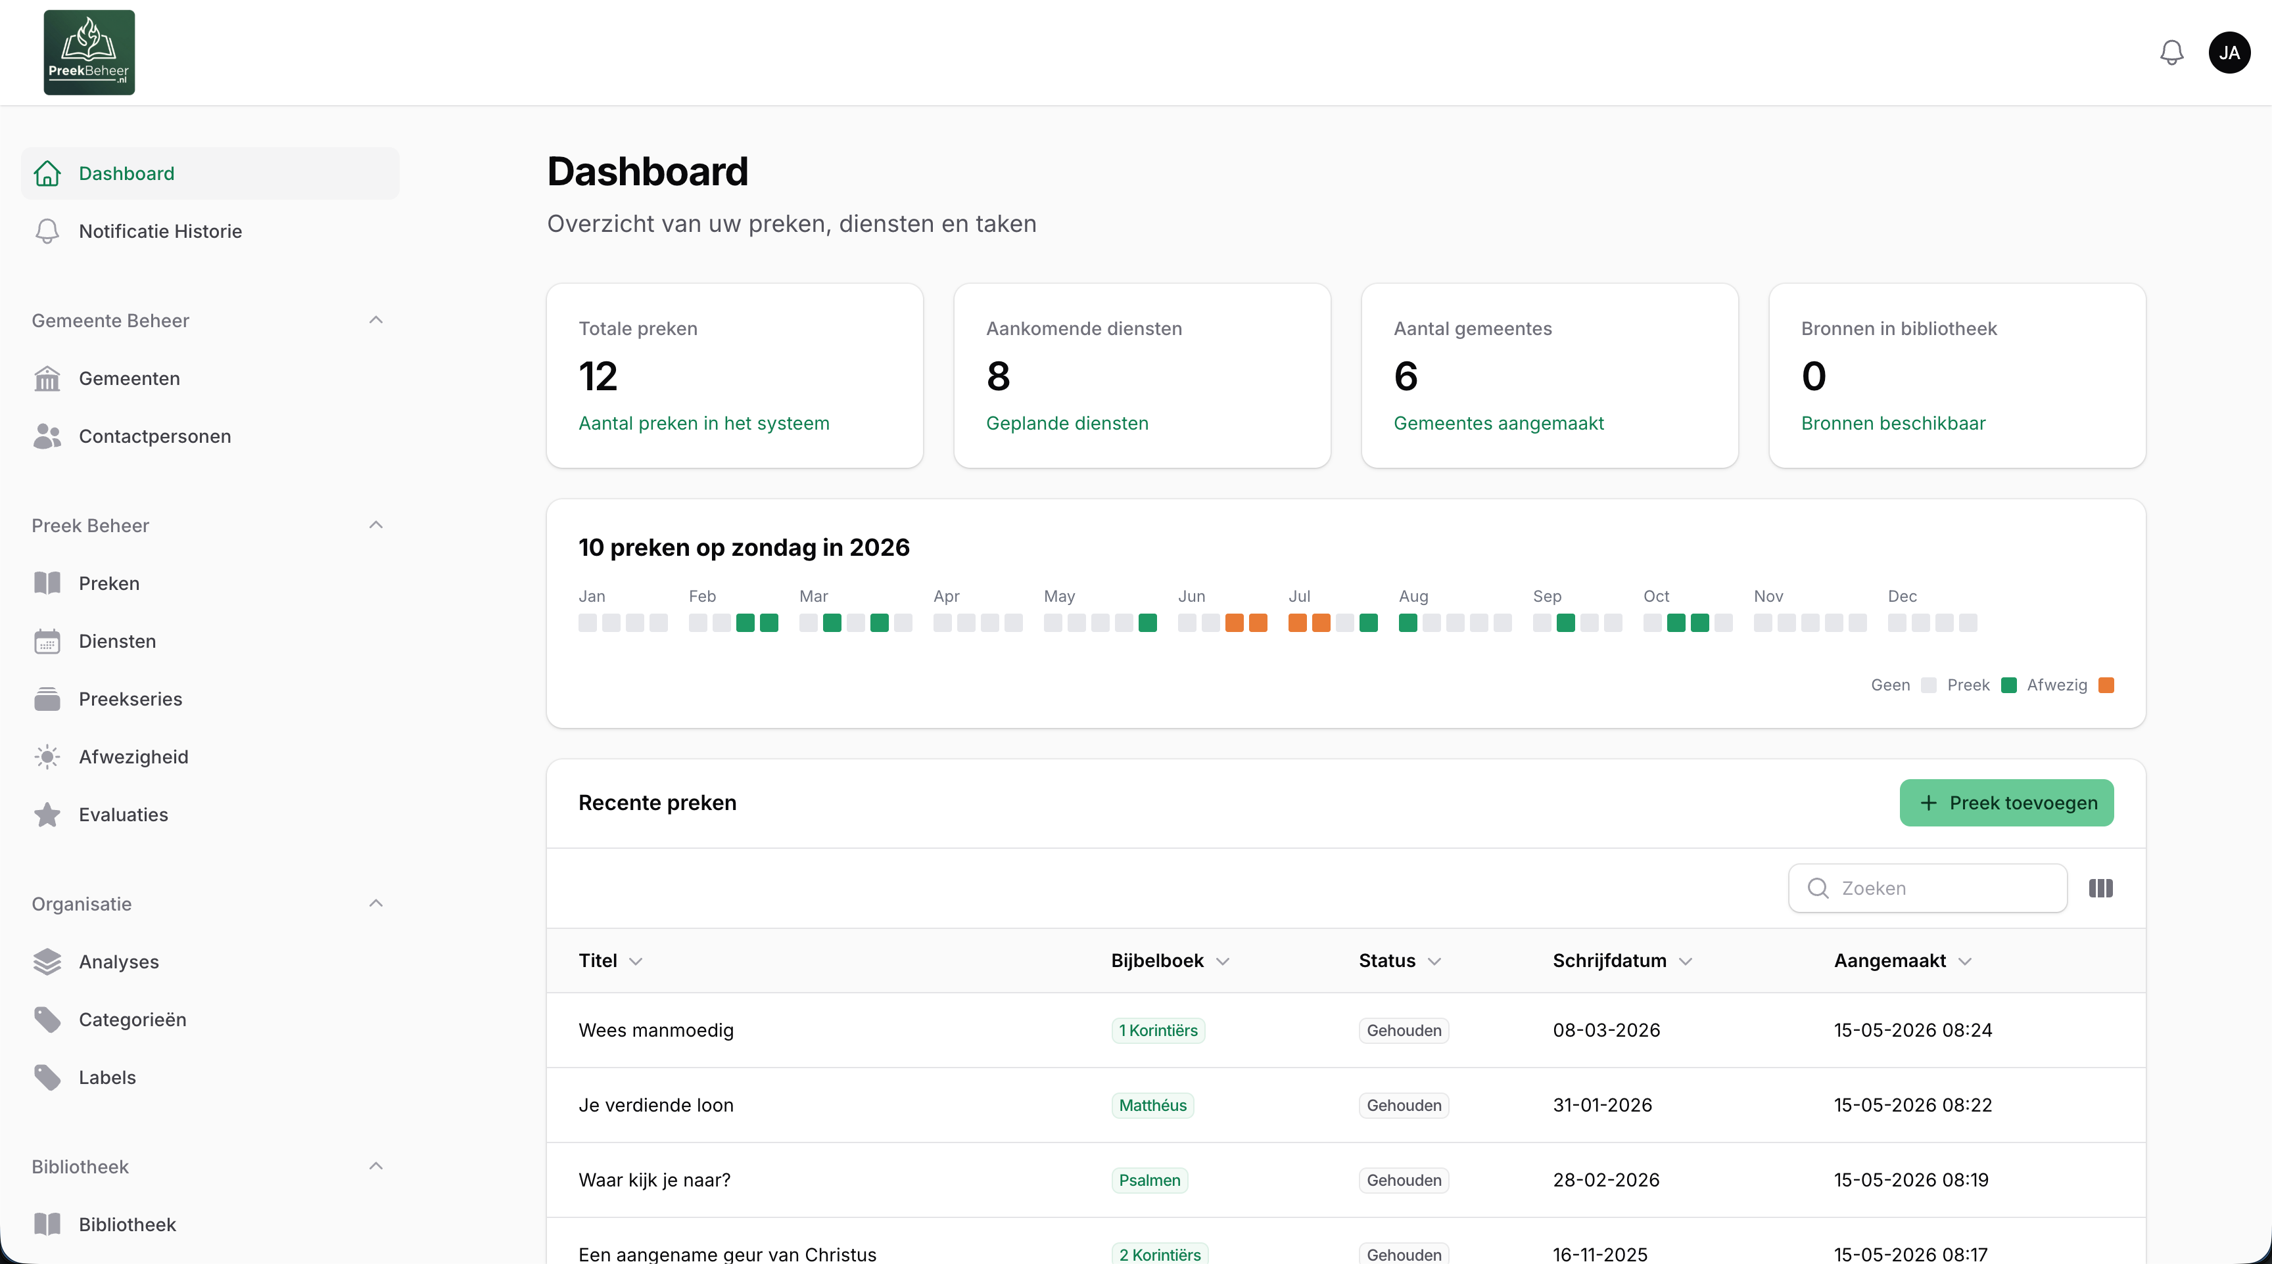Click 'Aantal preken in het systeem' link
This screenshot has height=1264, width=2272.
point(704,423)
